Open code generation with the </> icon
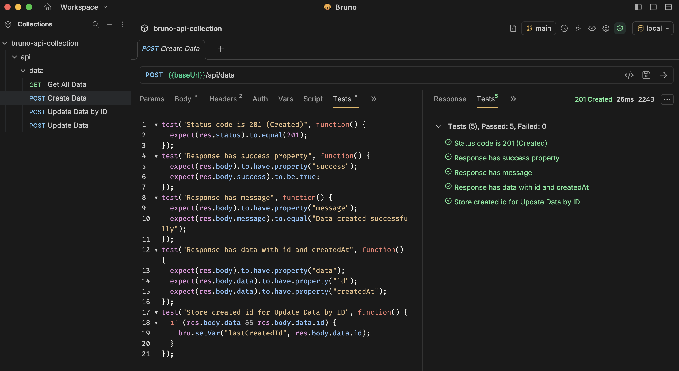 click(629, 75)
